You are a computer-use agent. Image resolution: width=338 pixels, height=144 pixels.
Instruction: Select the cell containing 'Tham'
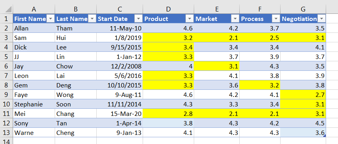pos(76,28)
